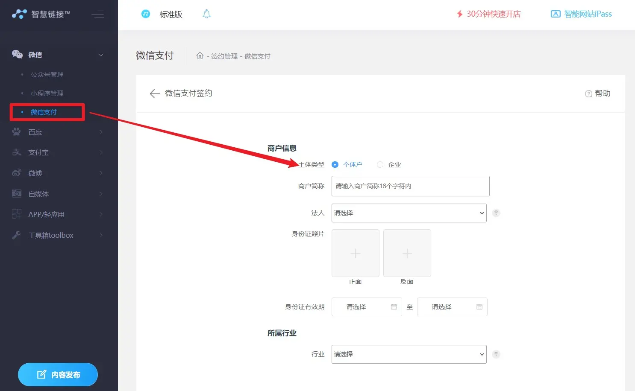
Task: Click the 商户简称 input field
Action: coord(410,186)
